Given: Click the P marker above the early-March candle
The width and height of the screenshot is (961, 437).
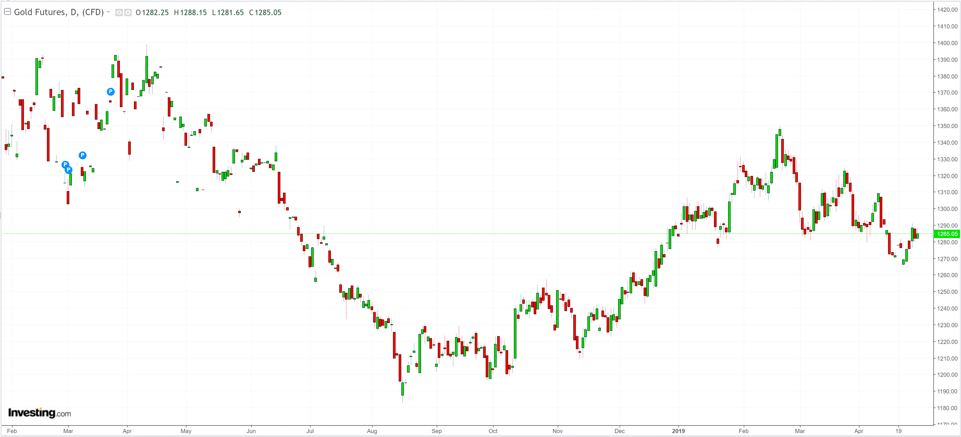Looking at the screenshot, I should coord(82,155).
